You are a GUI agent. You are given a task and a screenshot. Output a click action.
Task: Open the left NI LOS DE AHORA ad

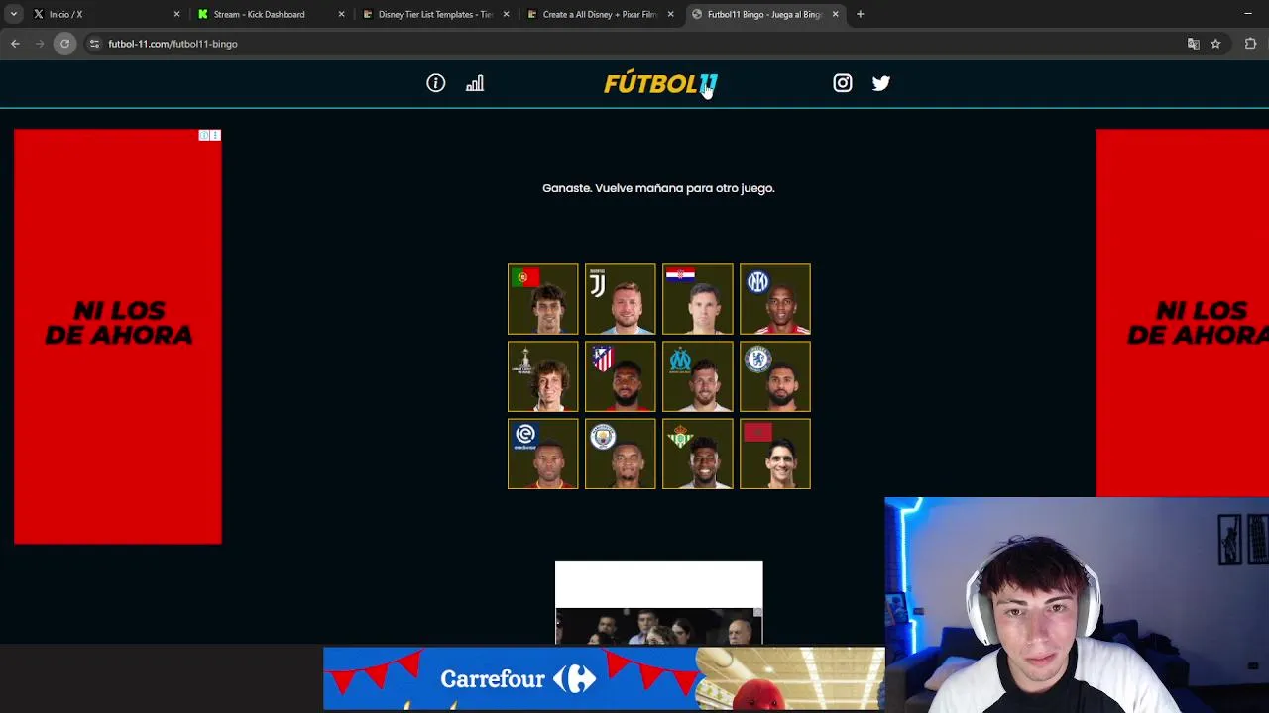tap(118, 337)
